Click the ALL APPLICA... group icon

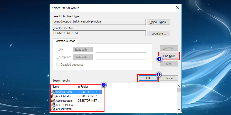[53, 105]
